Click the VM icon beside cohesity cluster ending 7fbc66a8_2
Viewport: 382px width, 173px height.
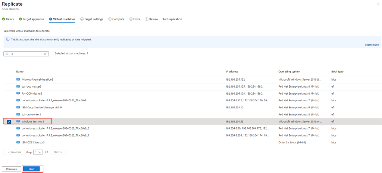18,128
